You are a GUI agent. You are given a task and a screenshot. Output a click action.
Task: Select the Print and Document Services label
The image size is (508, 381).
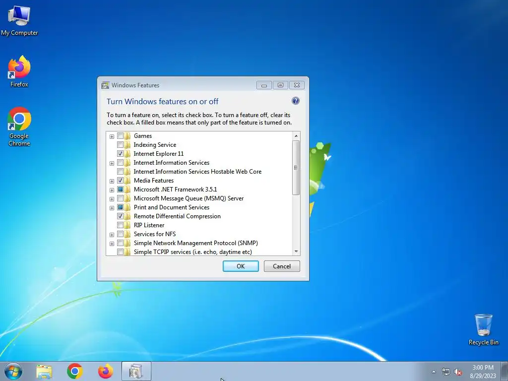[171, 207]
